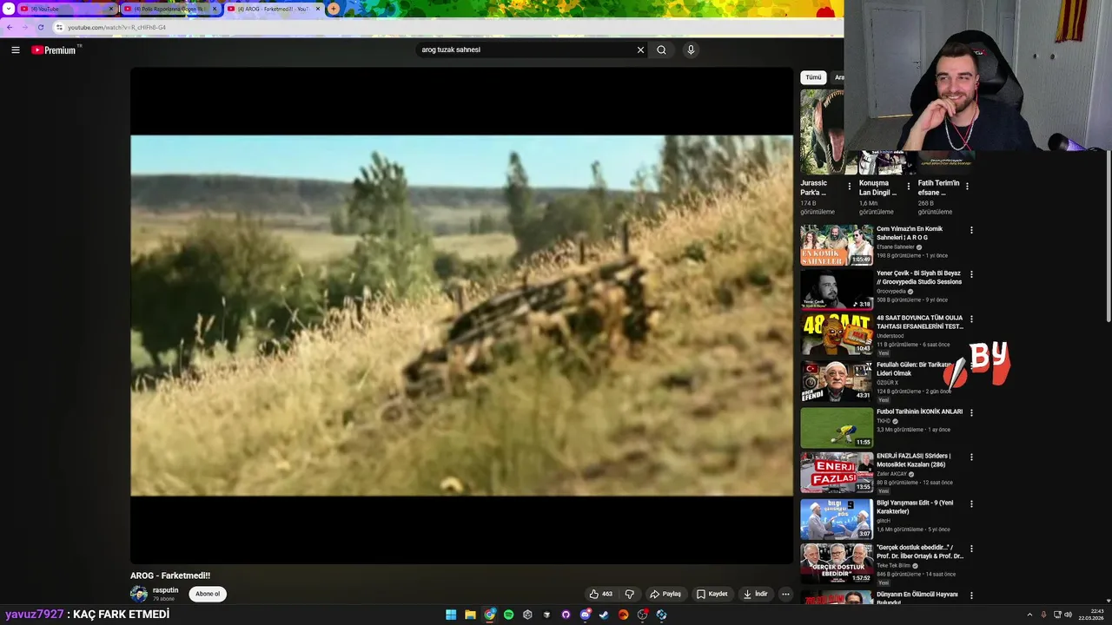The image size is (1112, 625).
Task: Download video using İndir button
Action: pyautogui.click(x=755, y=594)
